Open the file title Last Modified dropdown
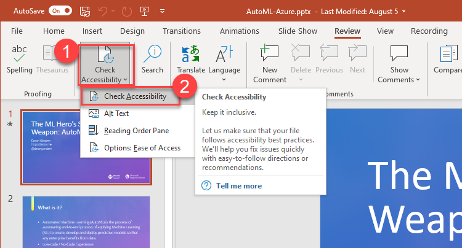Image resolution: width=462 pixels, height=248 pixels. [403, 12]
